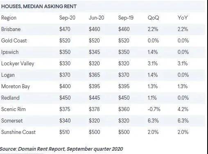208x154 pixels.
Task: Select the Houses, Median Asking Rent title
Action: (39, 7)
